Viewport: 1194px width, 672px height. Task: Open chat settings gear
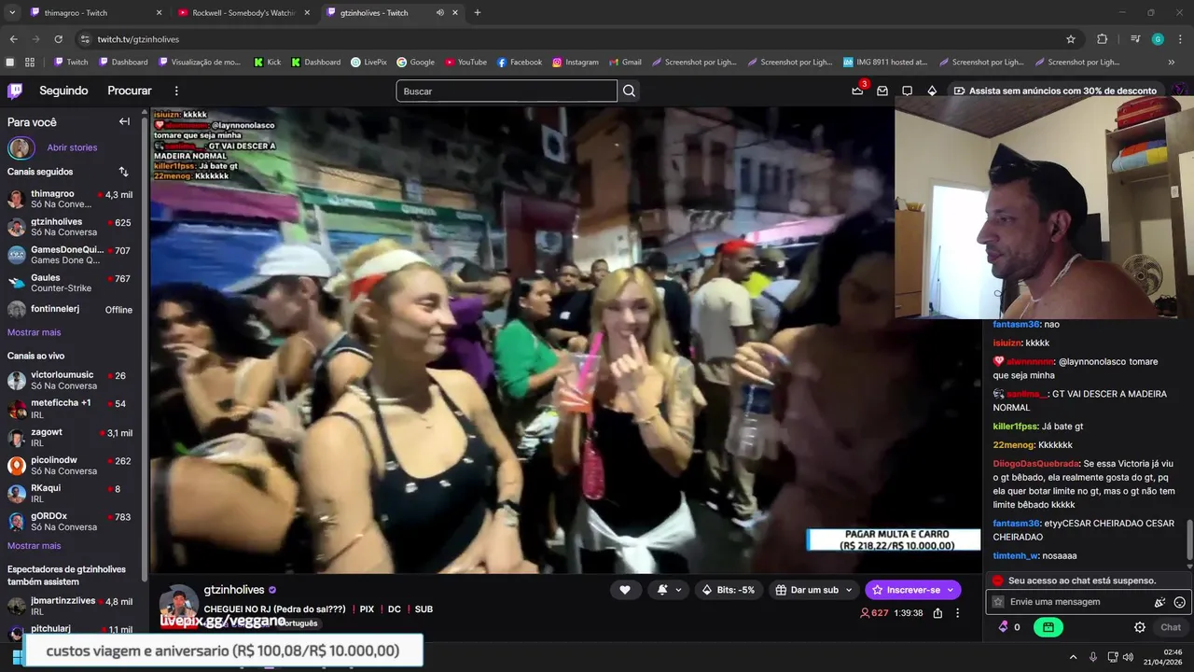point(1140,627)
